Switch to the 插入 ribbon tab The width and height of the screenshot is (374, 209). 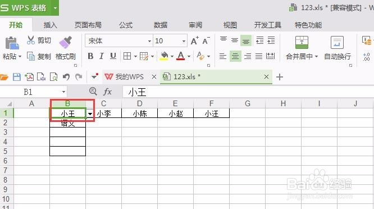[51, 25]
